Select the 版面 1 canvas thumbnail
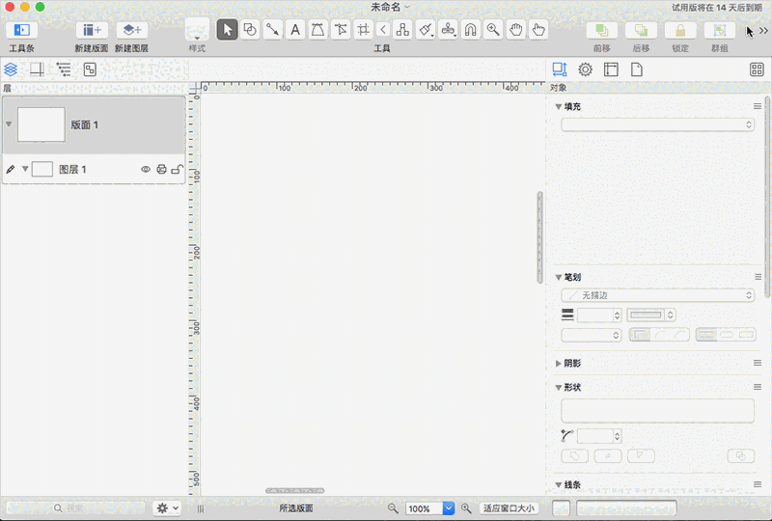Image resolution: width=772 pixels, height=521 pixels. pyautogui.click(x=41, y=124)
